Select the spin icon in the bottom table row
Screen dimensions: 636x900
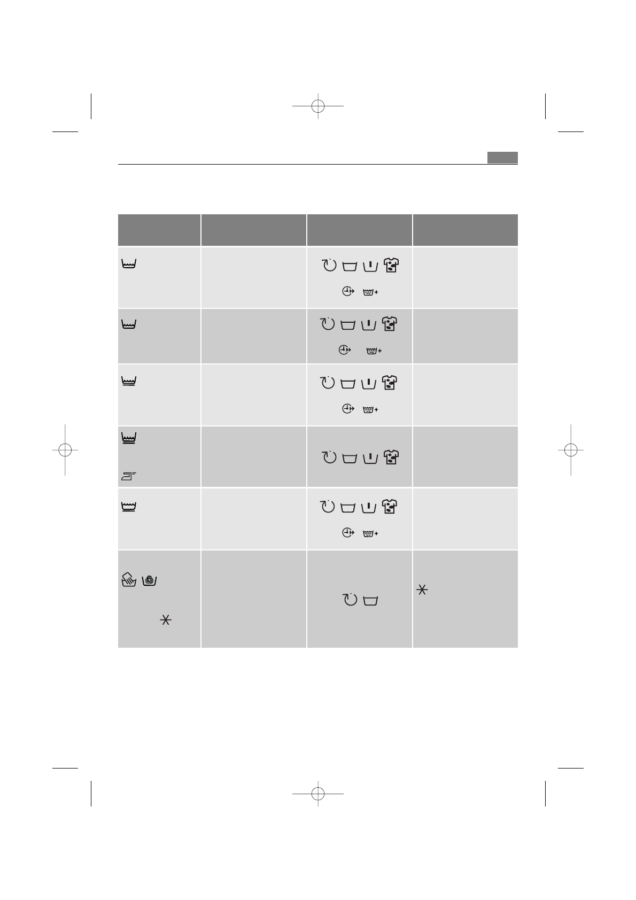click(349, 600)
